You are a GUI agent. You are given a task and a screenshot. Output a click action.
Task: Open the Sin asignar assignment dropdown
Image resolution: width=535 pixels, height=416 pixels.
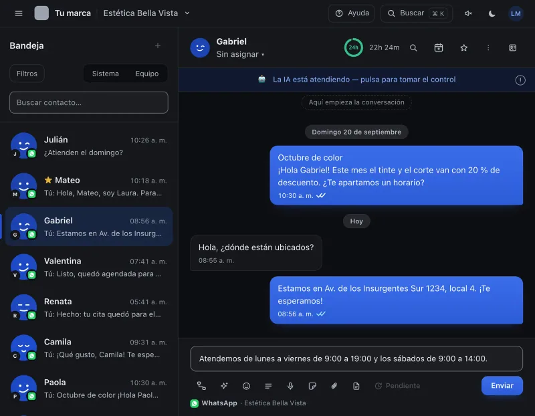pyautogui.click(x=240, y=54)
